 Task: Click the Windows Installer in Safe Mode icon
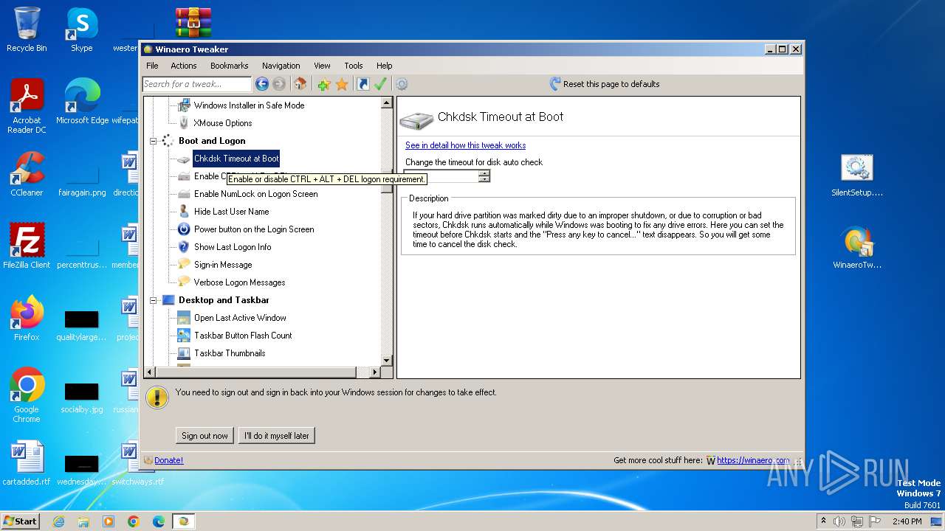click(184, 105)
